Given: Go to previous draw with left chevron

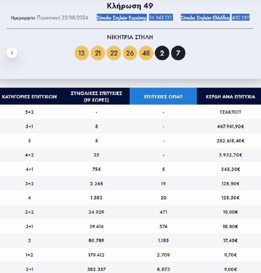Looking at the screenshot, I should pyautogui.click(x=12, y=53).
